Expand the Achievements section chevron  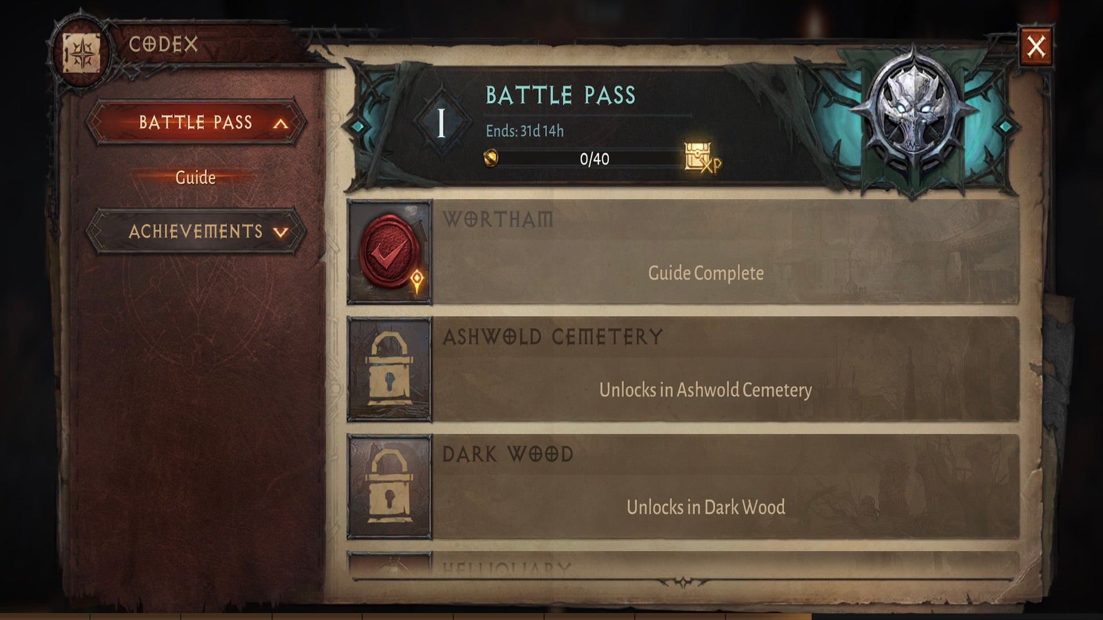[280, 232]
